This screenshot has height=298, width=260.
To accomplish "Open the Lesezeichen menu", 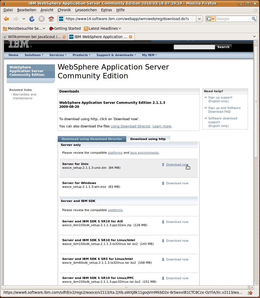I will (86, 10).
